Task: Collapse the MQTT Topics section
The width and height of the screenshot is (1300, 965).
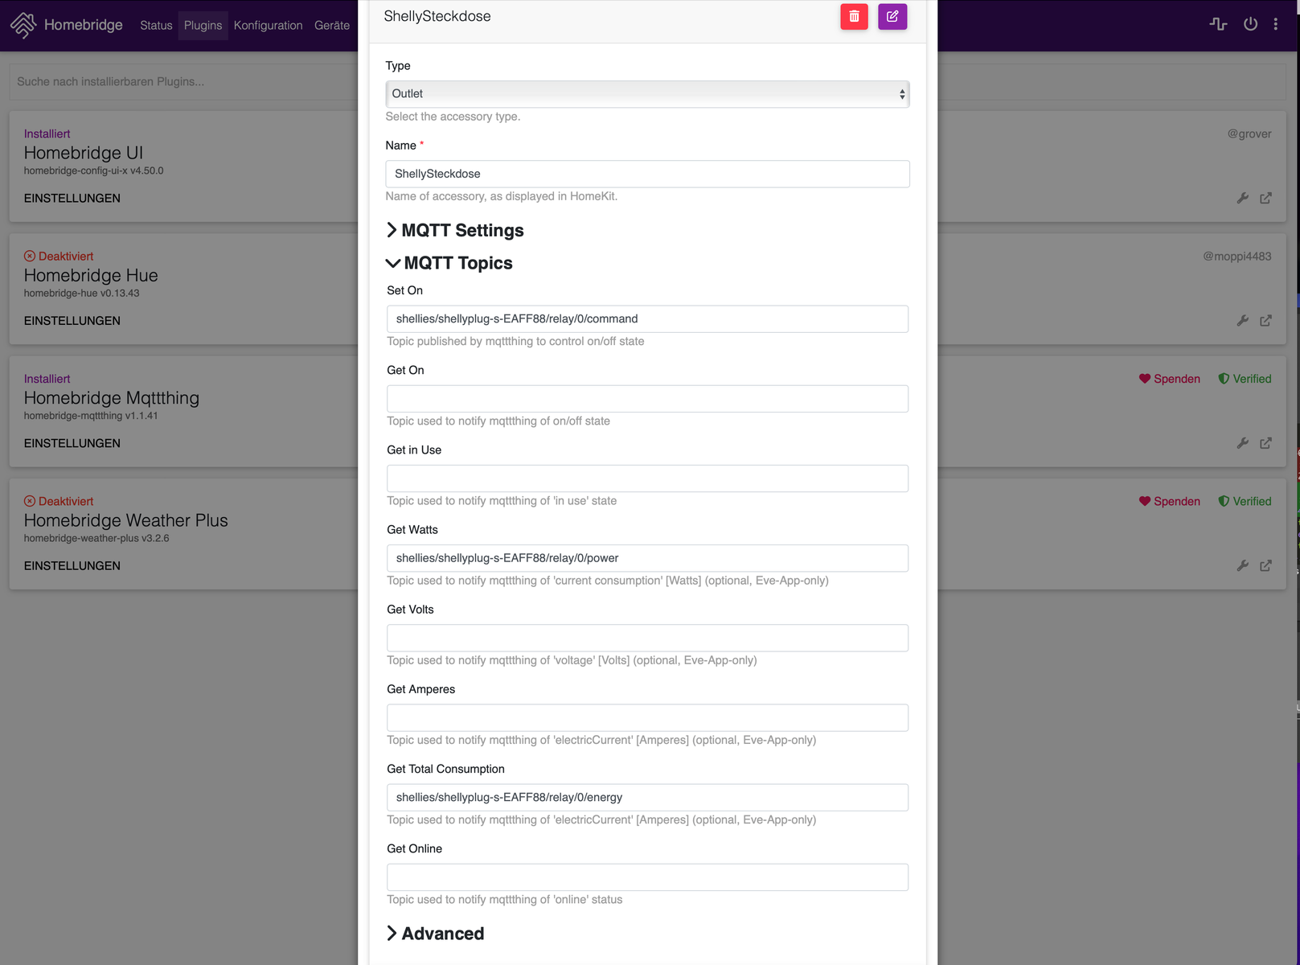Action: [x=449, y=264]
